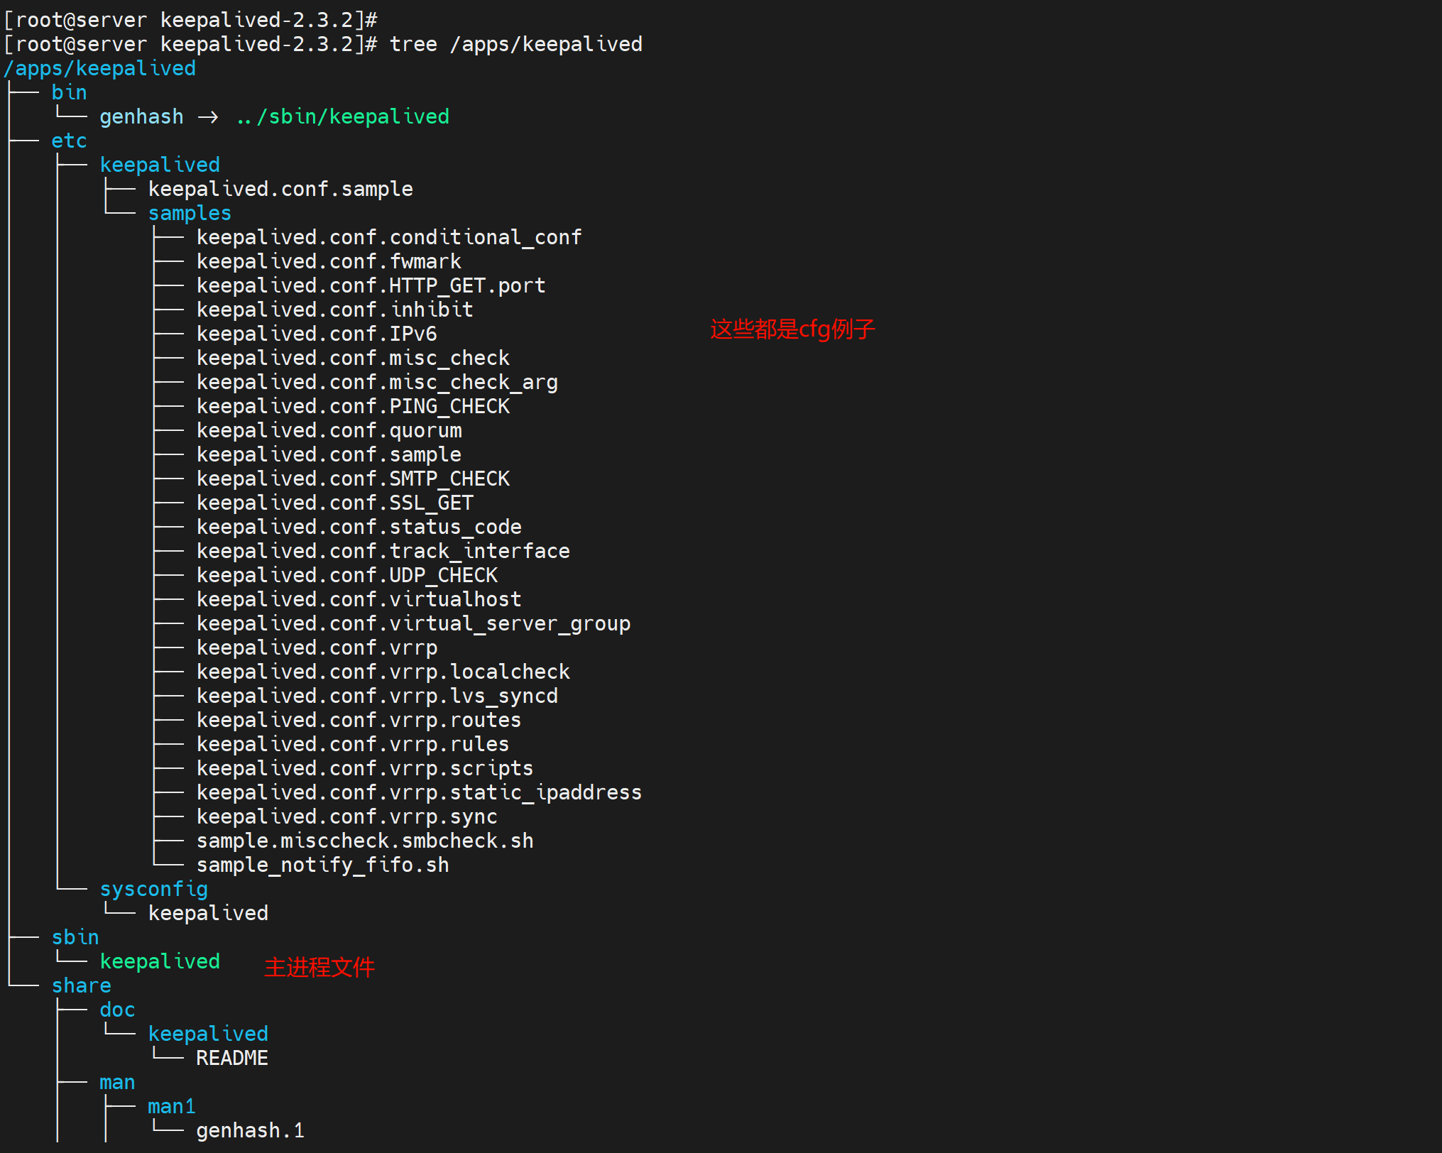The height and width of the screenshot is (1153, 1442).
Task: Click keepalived.conf.vrrp.static_ipaddress file
Action: (x=419, y=792)
